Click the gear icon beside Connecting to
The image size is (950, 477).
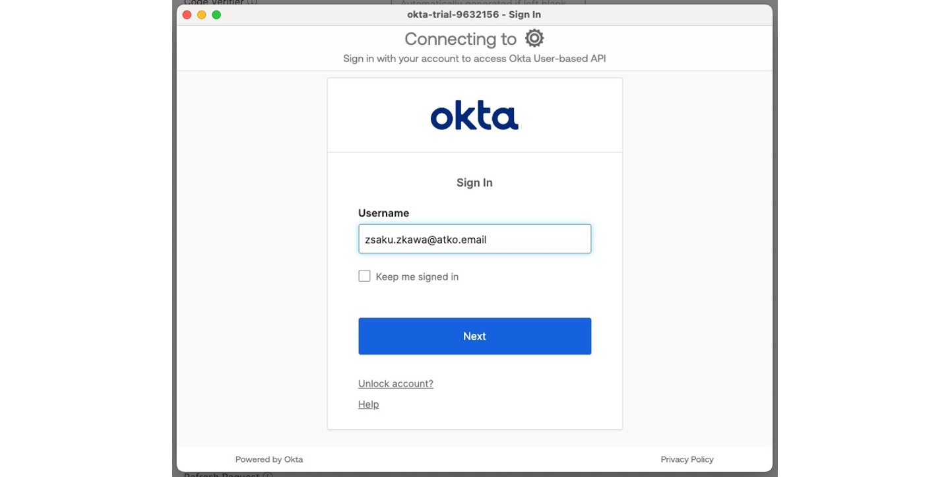click(x=534, y=38)
